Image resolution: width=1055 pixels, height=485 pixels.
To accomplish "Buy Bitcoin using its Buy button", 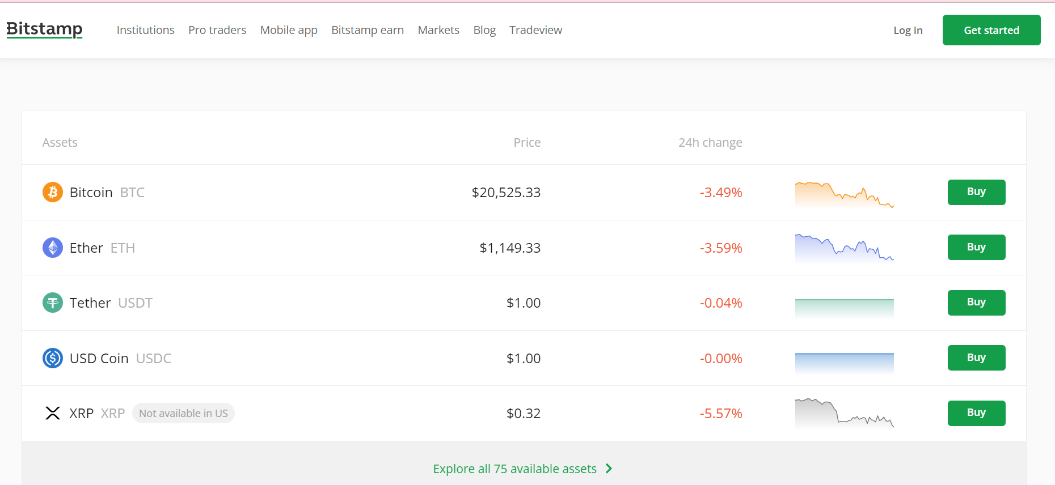I will point(976,192).
